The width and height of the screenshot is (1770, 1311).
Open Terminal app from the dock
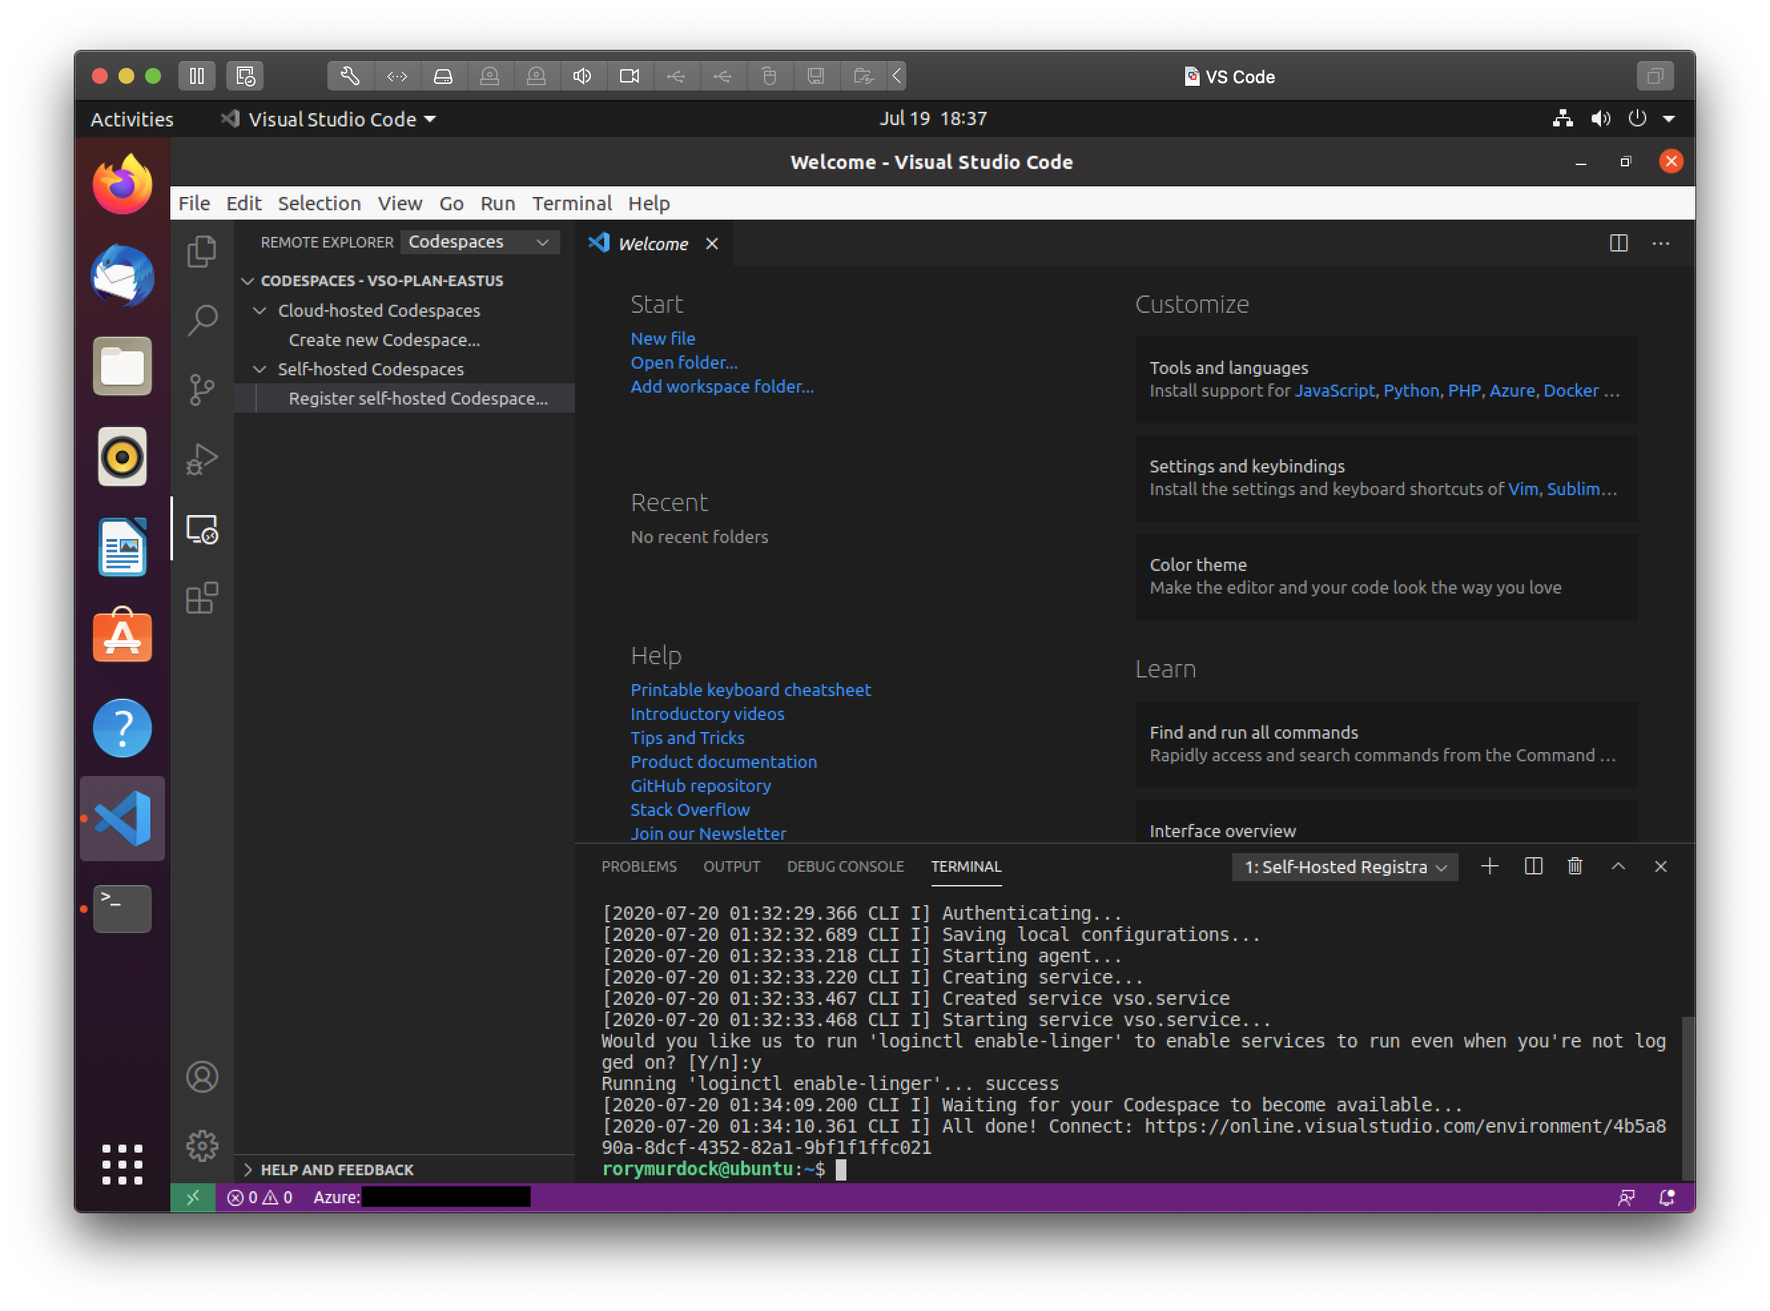(x=122, y=908)
